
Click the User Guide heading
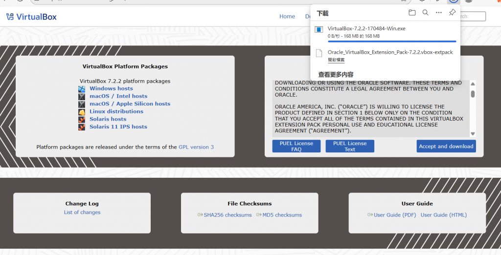point(417,204)
